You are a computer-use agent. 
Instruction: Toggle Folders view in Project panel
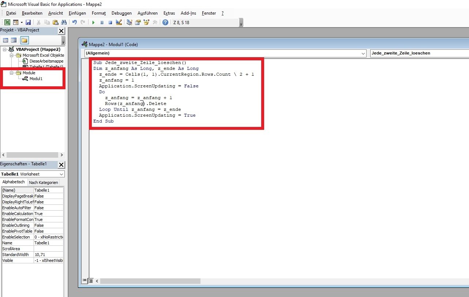[x=25, y=40]
